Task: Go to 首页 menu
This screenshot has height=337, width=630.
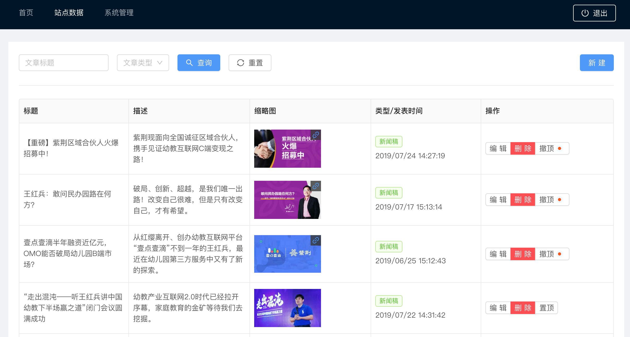Action: (26, 13)
